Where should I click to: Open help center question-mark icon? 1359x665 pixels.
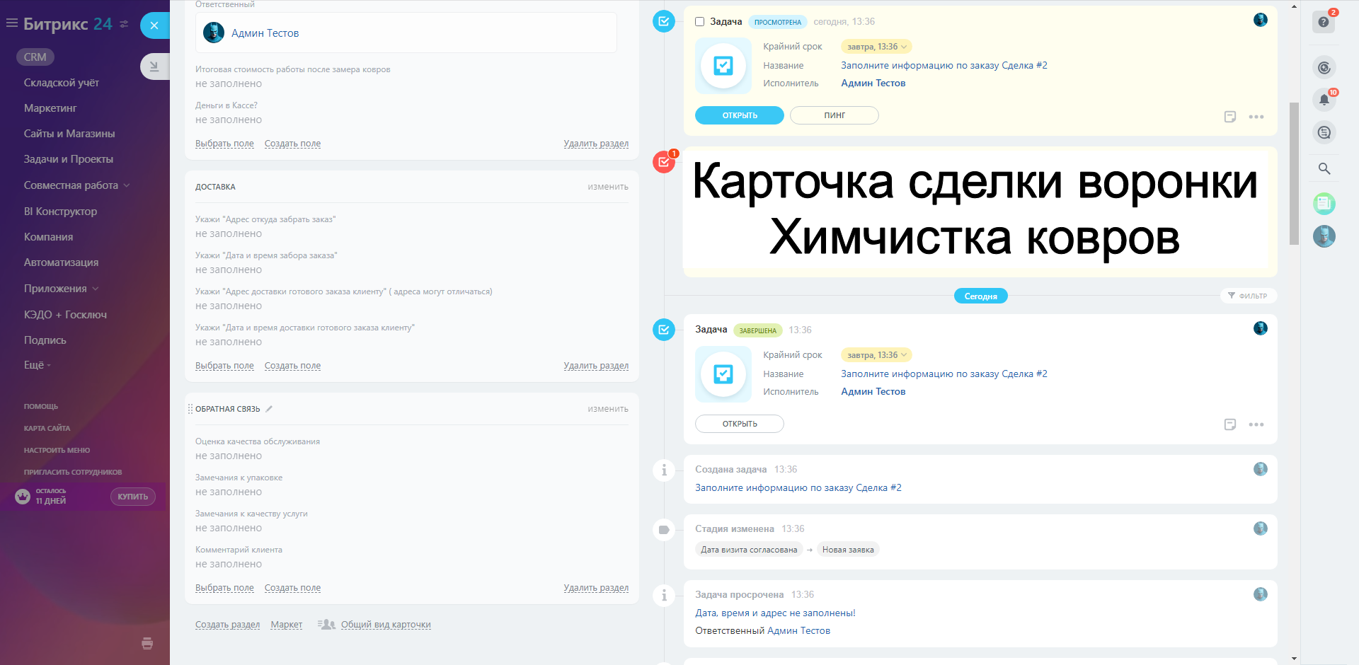(1324, 22)
